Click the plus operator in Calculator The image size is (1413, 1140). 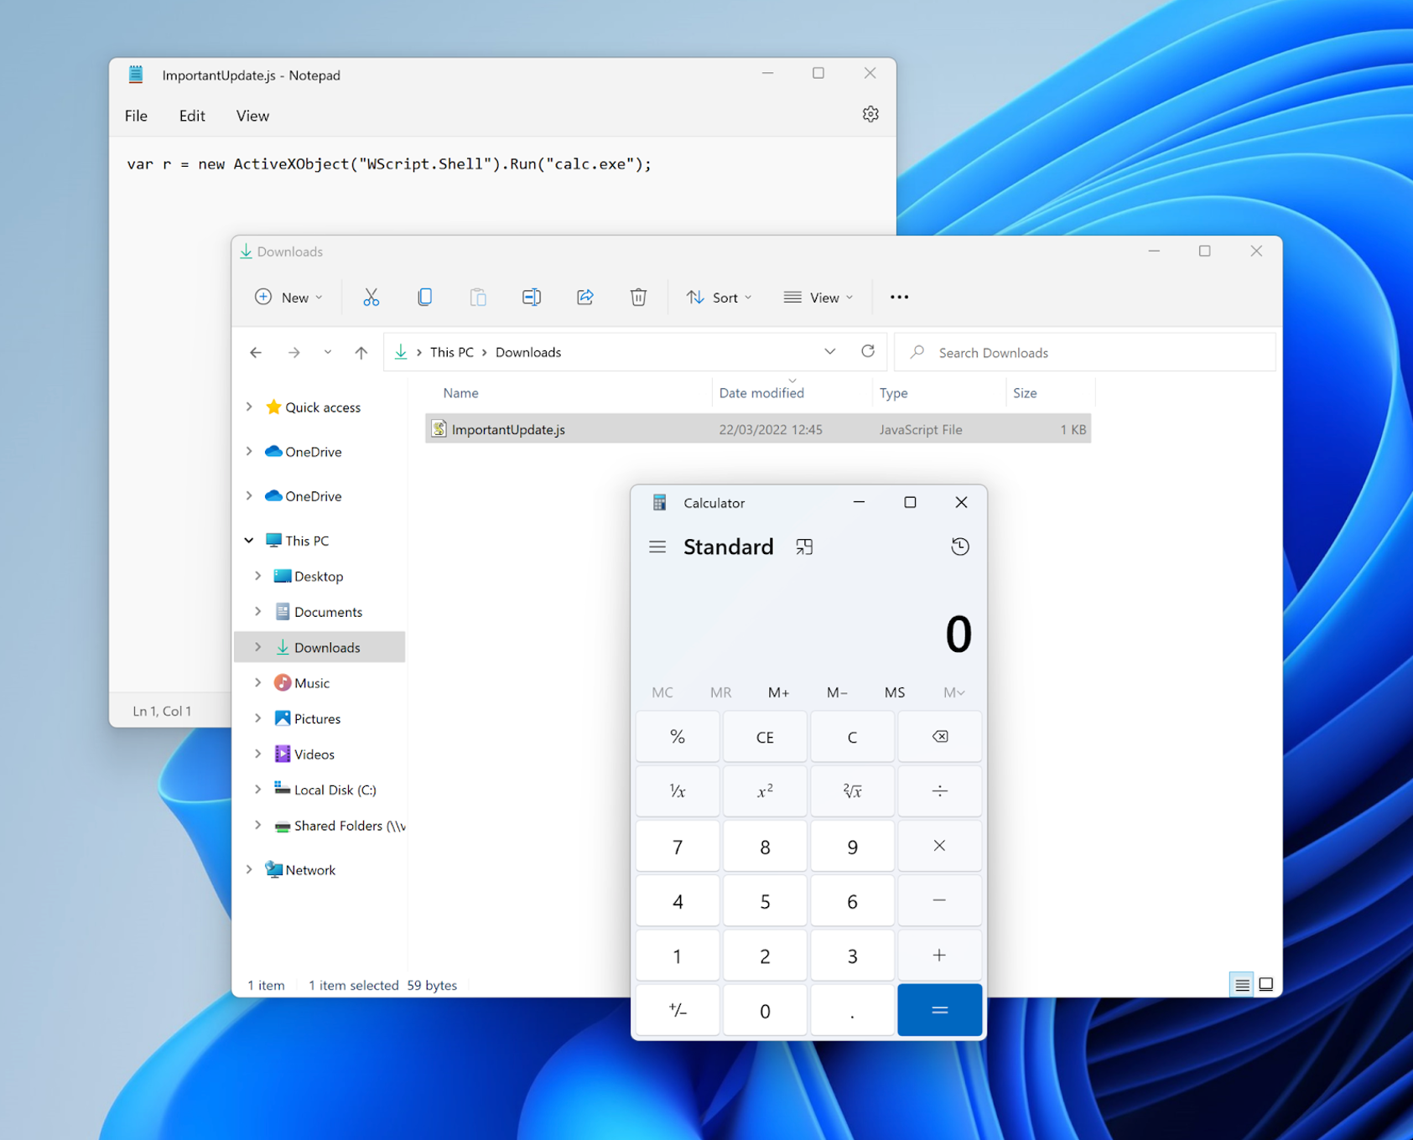[939, 956]
